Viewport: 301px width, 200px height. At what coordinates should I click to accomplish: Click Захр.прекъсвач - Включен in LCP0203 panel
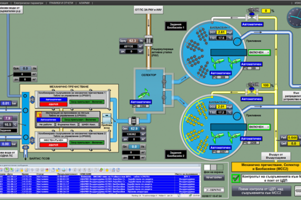(80, 119)
